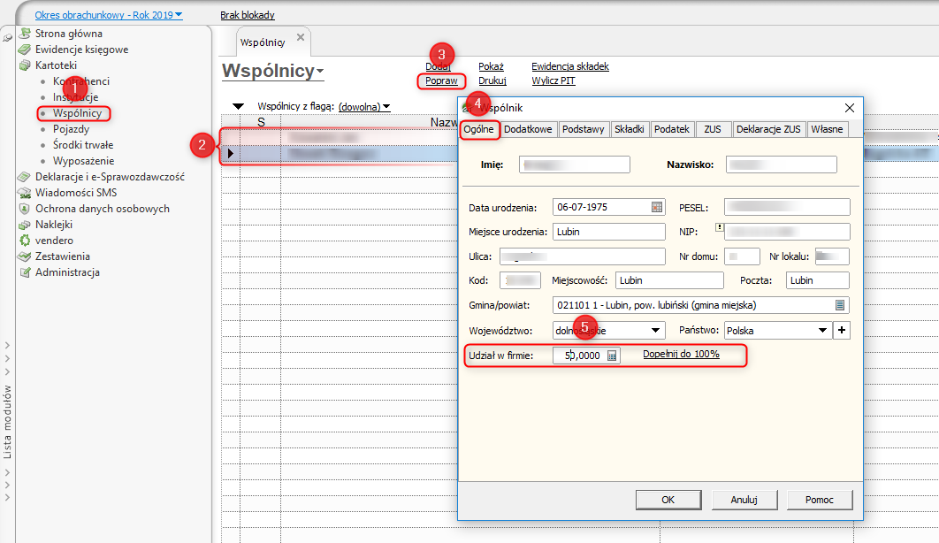Open calendar picker in Data urodzenia field
Image resolution: width=939 pixels, height=543 pixels.
(656, 208)
